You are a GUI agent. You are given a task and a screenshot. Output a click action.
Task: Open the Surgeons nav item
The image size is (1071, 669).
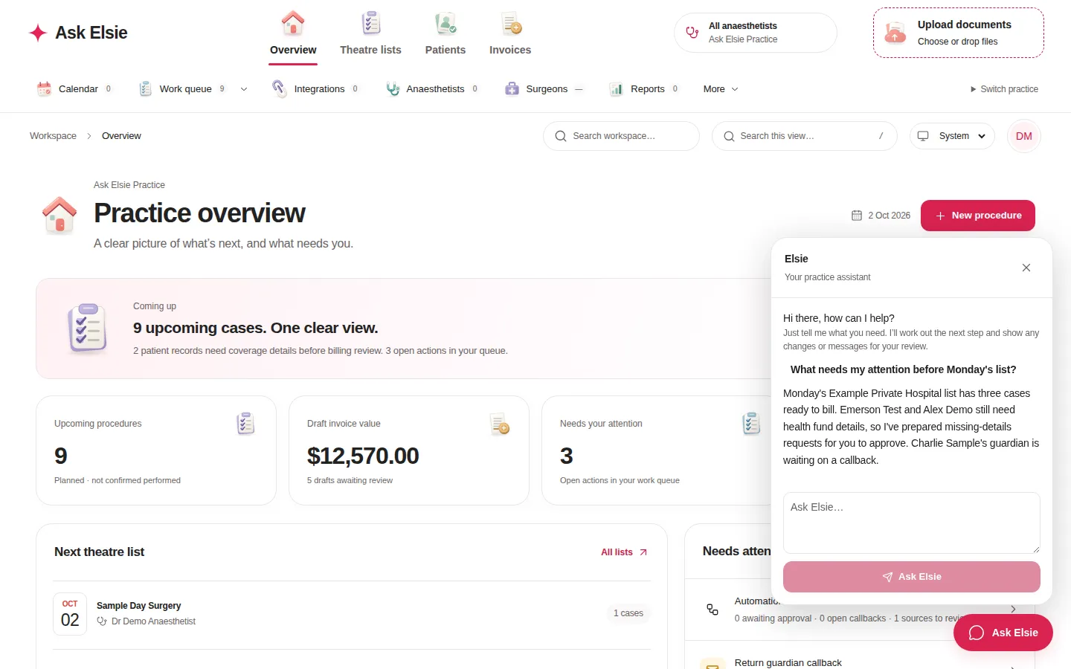pos(544,89)
